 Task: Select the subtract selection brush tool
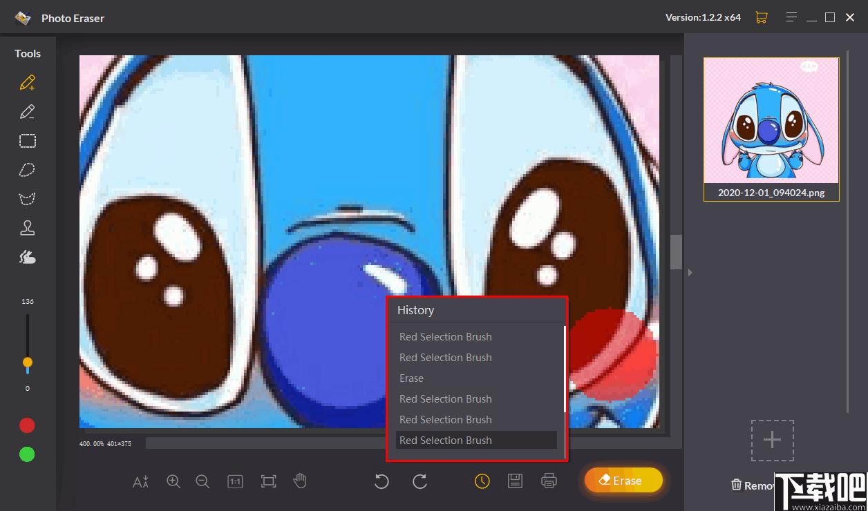(x=28, y=112)
